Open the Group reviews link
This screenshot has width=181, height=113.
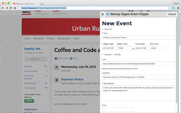coord(31,71)
